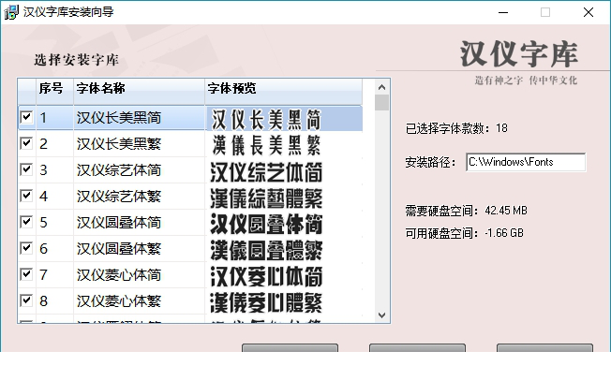
Task: Click the 42.45 MB required disk space value
Action: (506, 211)
